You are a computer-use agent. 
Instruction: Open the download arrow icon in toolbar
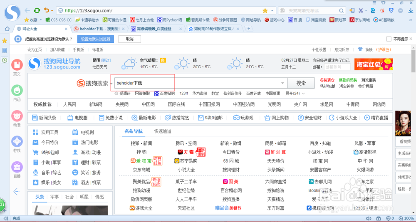click(411, 11)
